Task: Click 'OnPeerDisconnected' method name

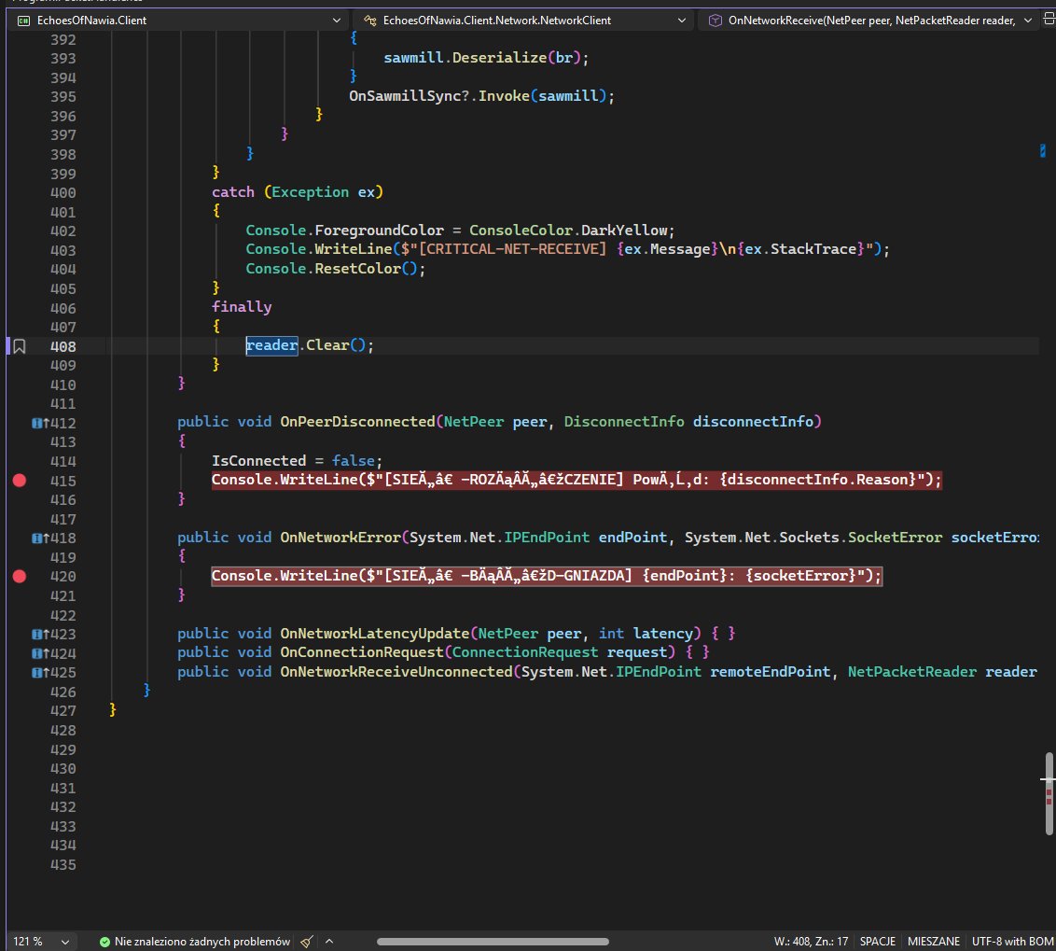Action: (357, 422)
